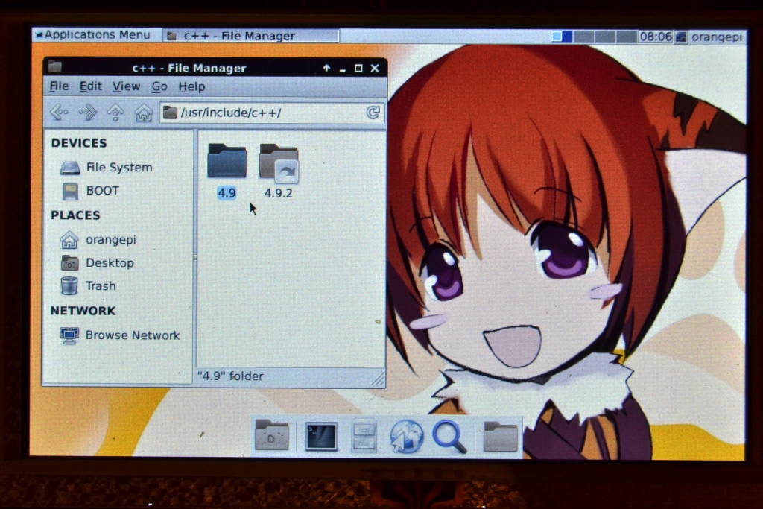The height and width of the screenshot is (509, 763).
Task: Click Browse Network in sidebar
Action: click(120, 335)
